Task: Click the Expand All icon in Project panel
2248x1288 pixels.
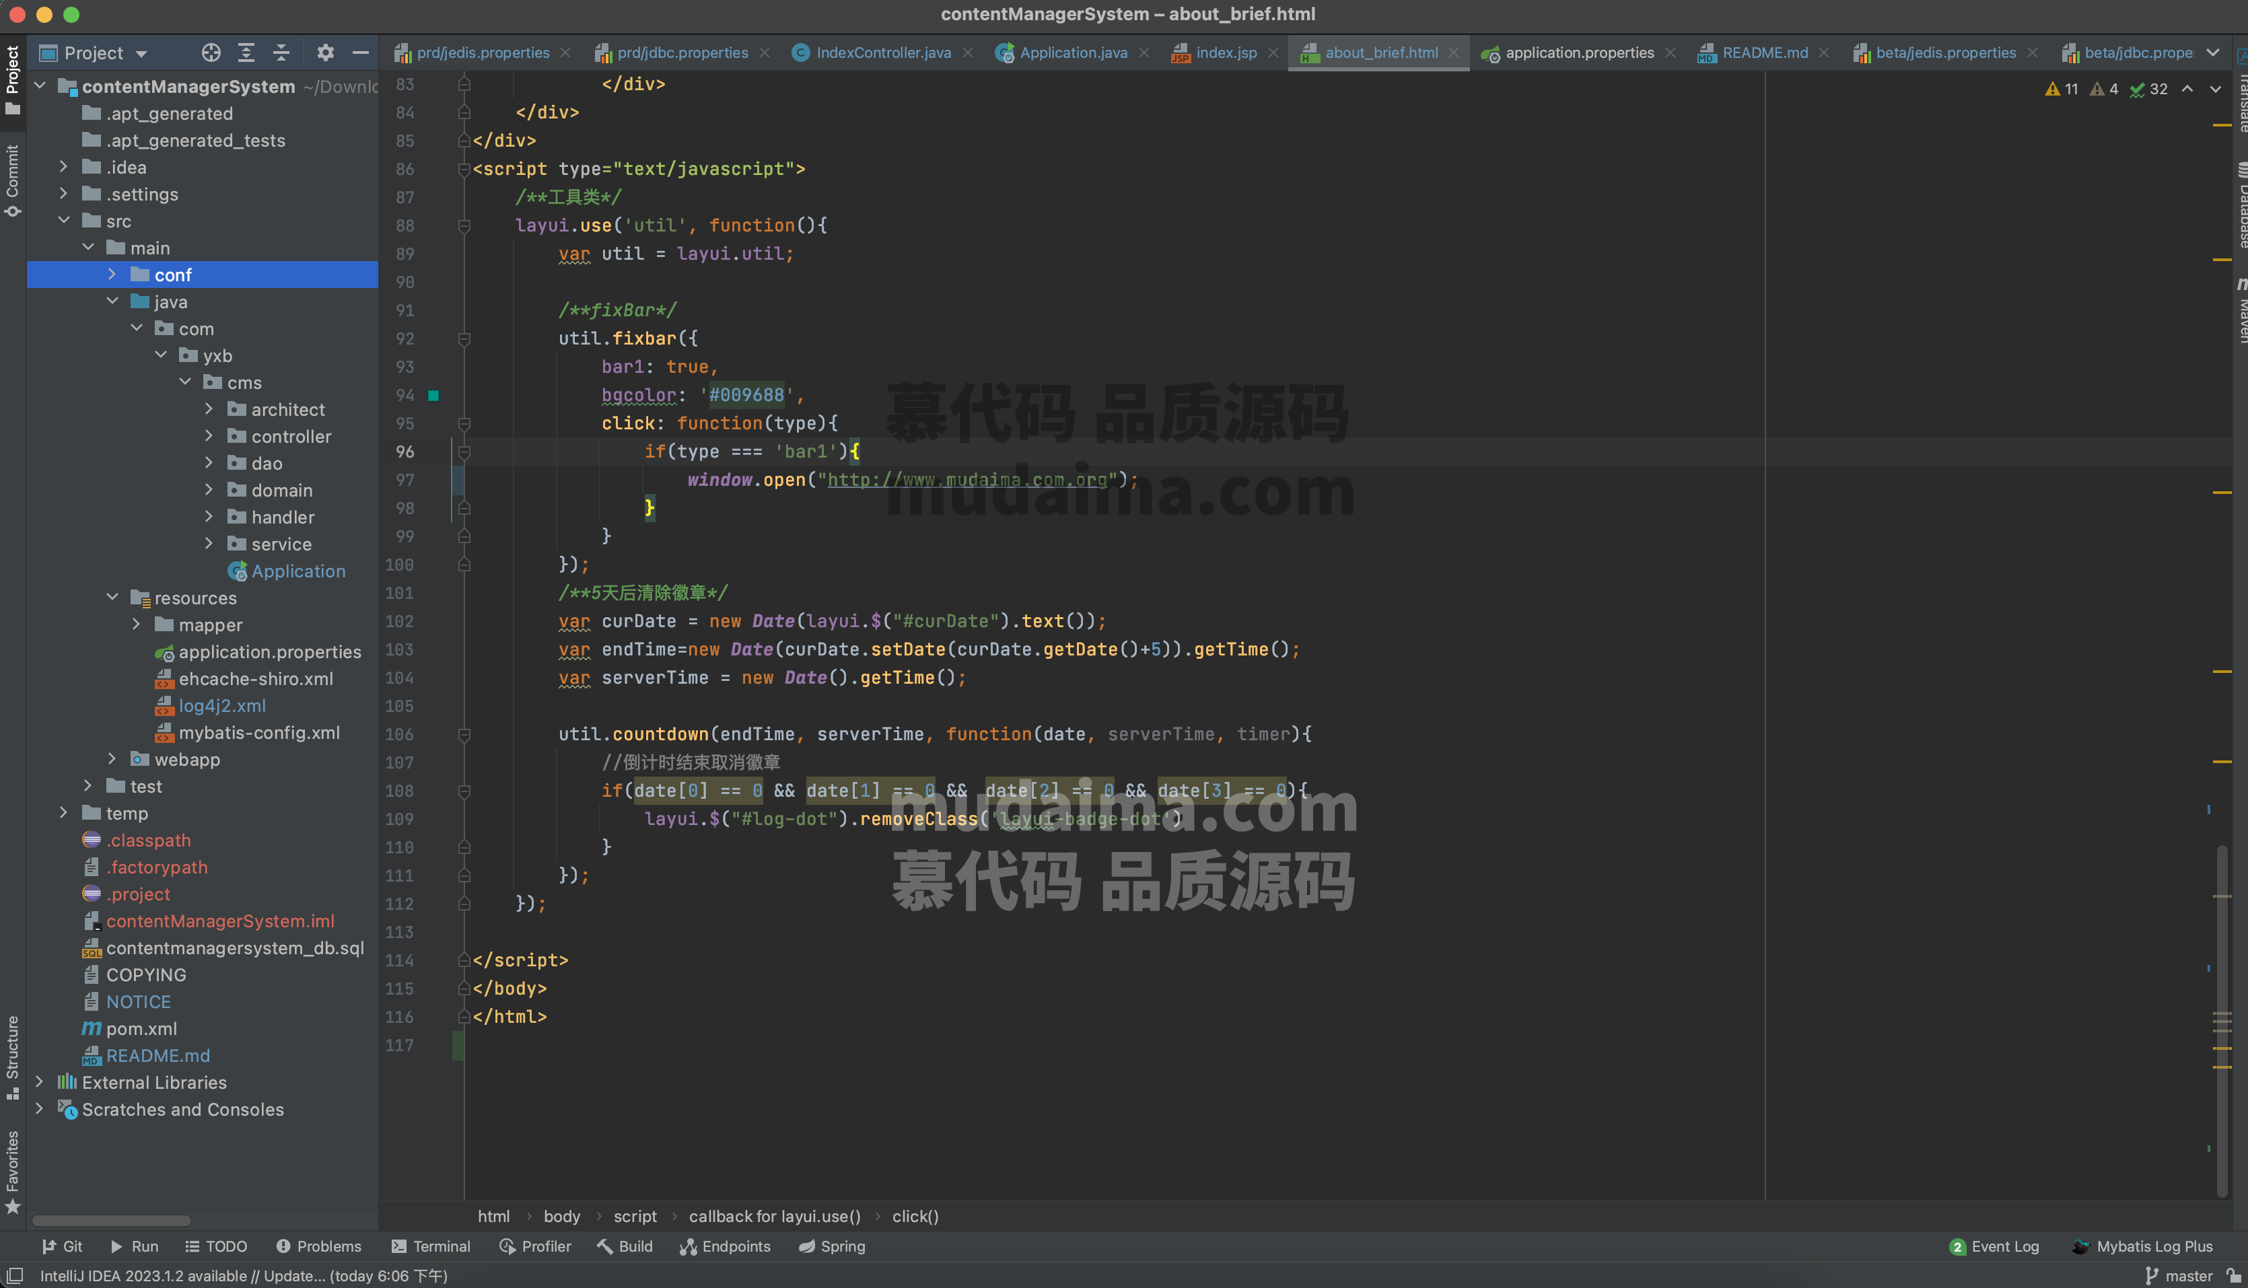Action: coord(246,53)
